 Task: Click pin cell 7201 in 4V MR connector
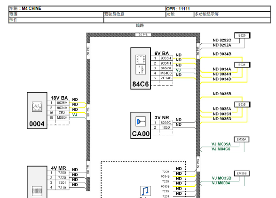(63, 182)
